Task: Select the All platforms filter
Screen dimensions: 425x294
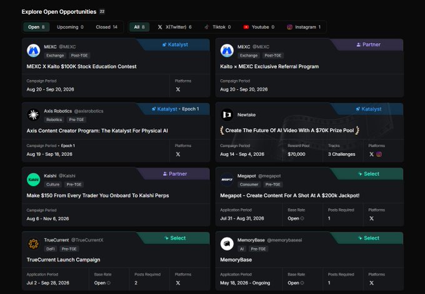Action: click(139, 27)
